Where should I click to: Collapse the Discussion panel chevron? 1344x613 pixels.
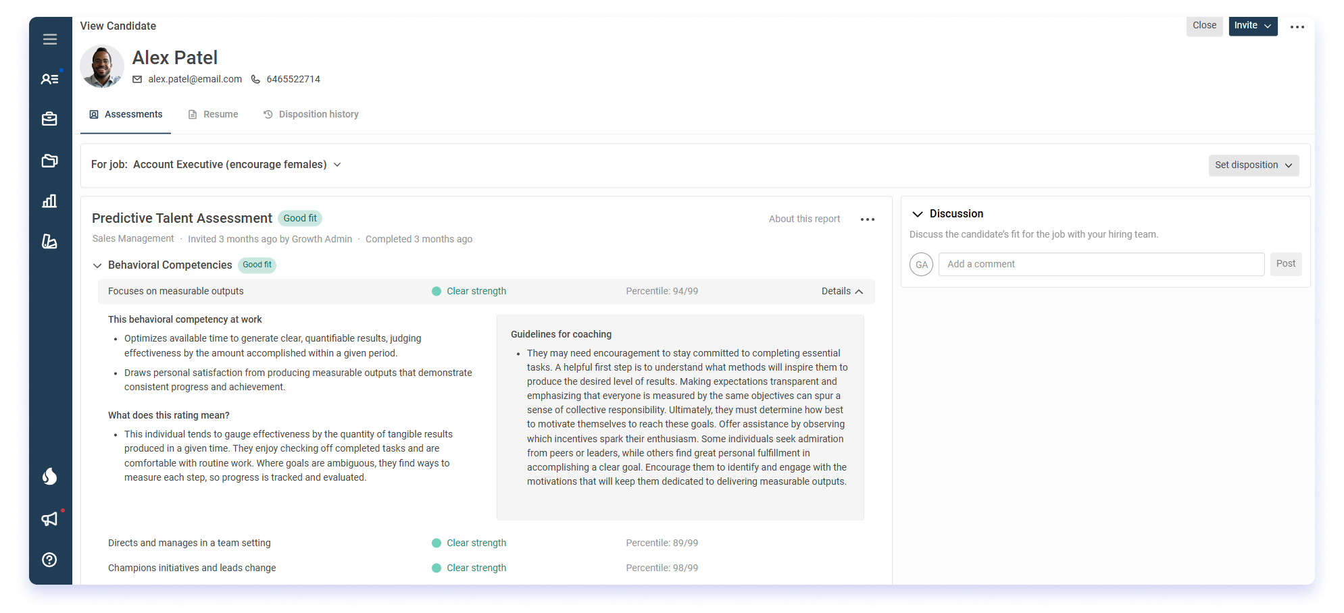918,215
